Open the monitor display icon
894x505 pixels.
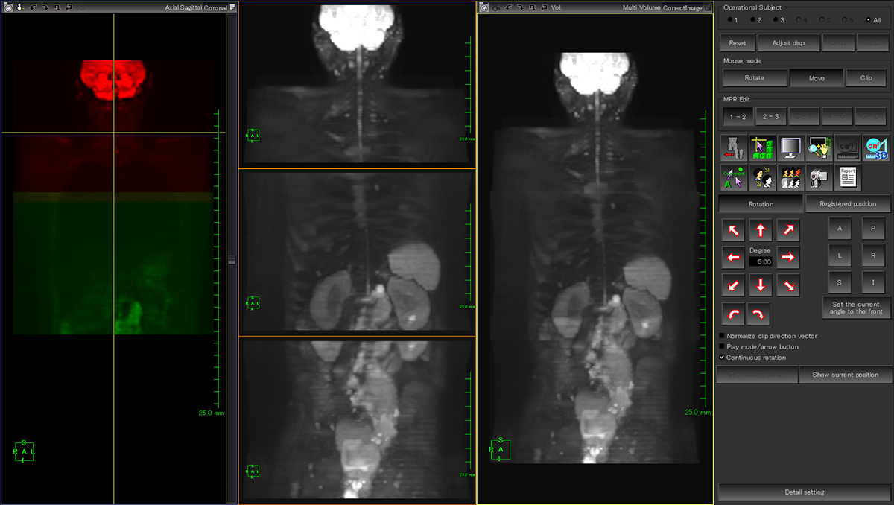point(790,148)
